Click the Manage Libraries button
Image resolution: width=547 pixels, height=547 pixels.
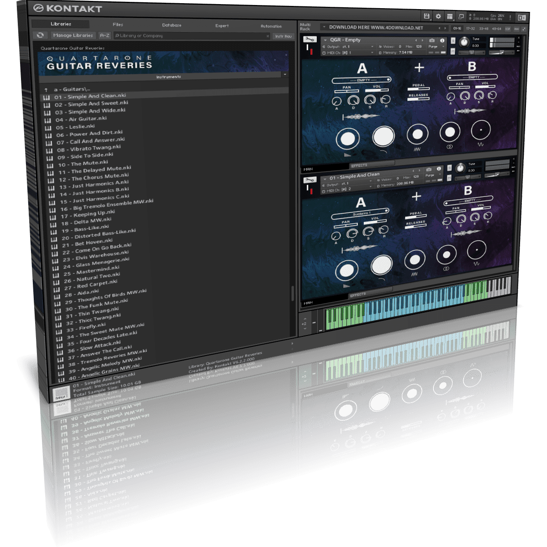(x=72, y=35)
